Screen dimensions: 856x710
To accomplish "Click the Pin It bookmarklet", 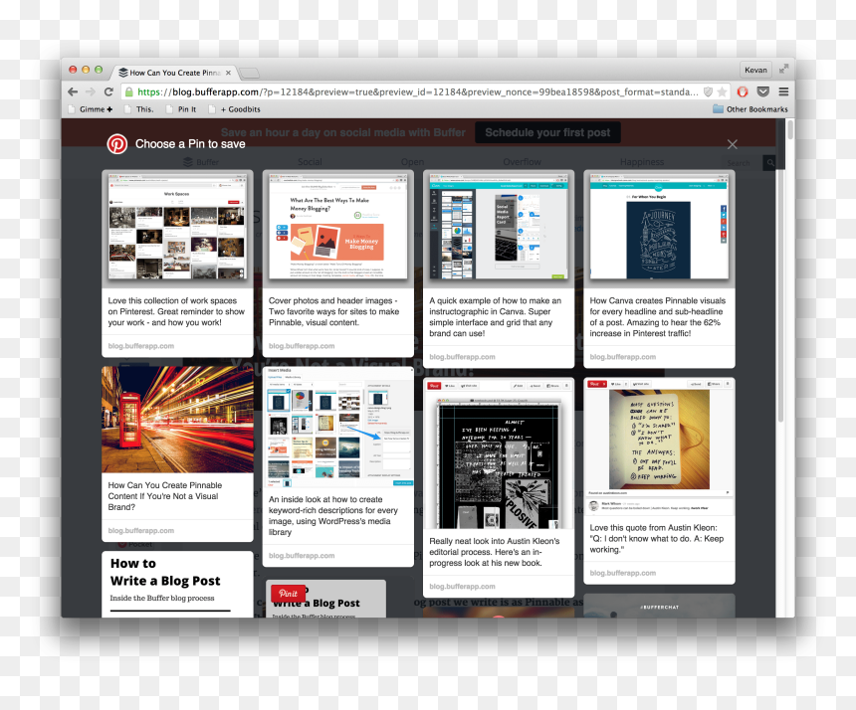I will [x=181, y=109].
